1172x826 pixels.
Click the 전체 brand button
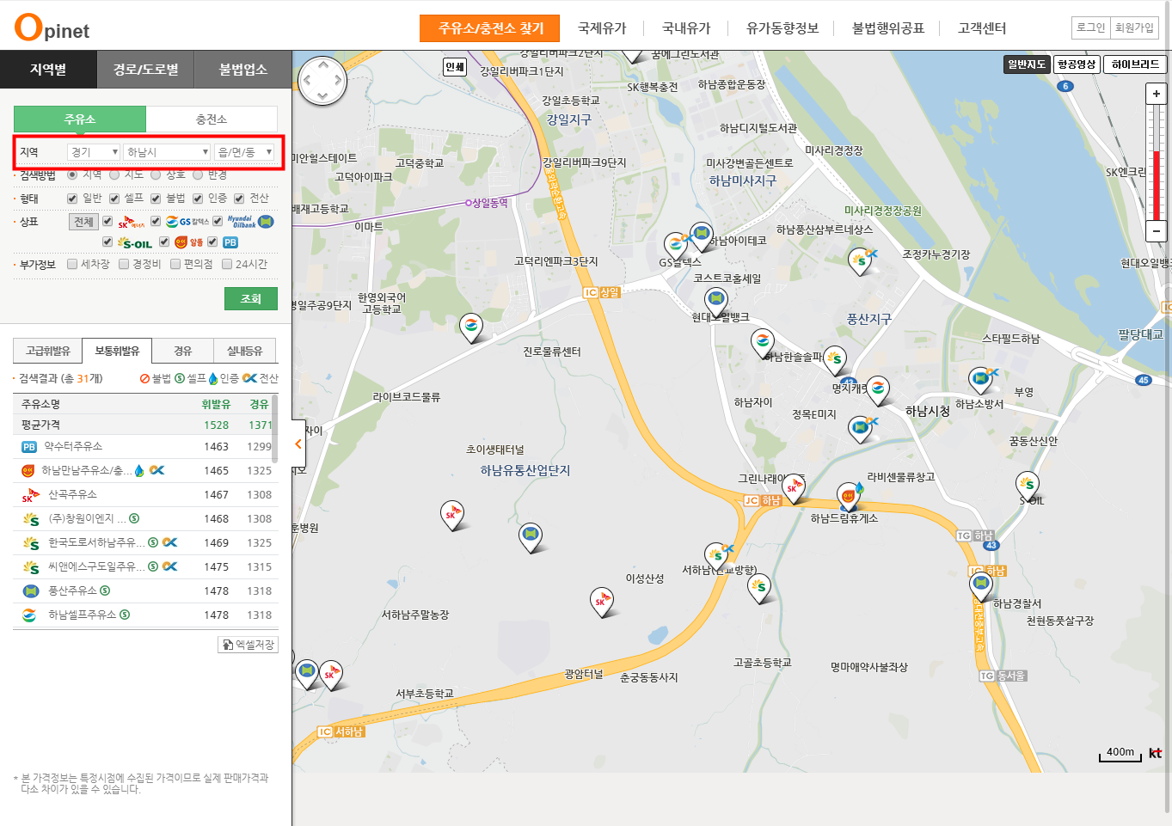tap(83, 222)
